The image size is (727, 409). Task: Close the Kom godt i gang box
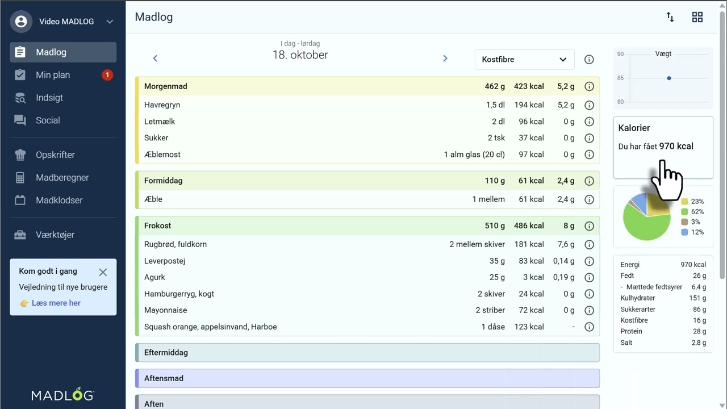click(103, 272)
